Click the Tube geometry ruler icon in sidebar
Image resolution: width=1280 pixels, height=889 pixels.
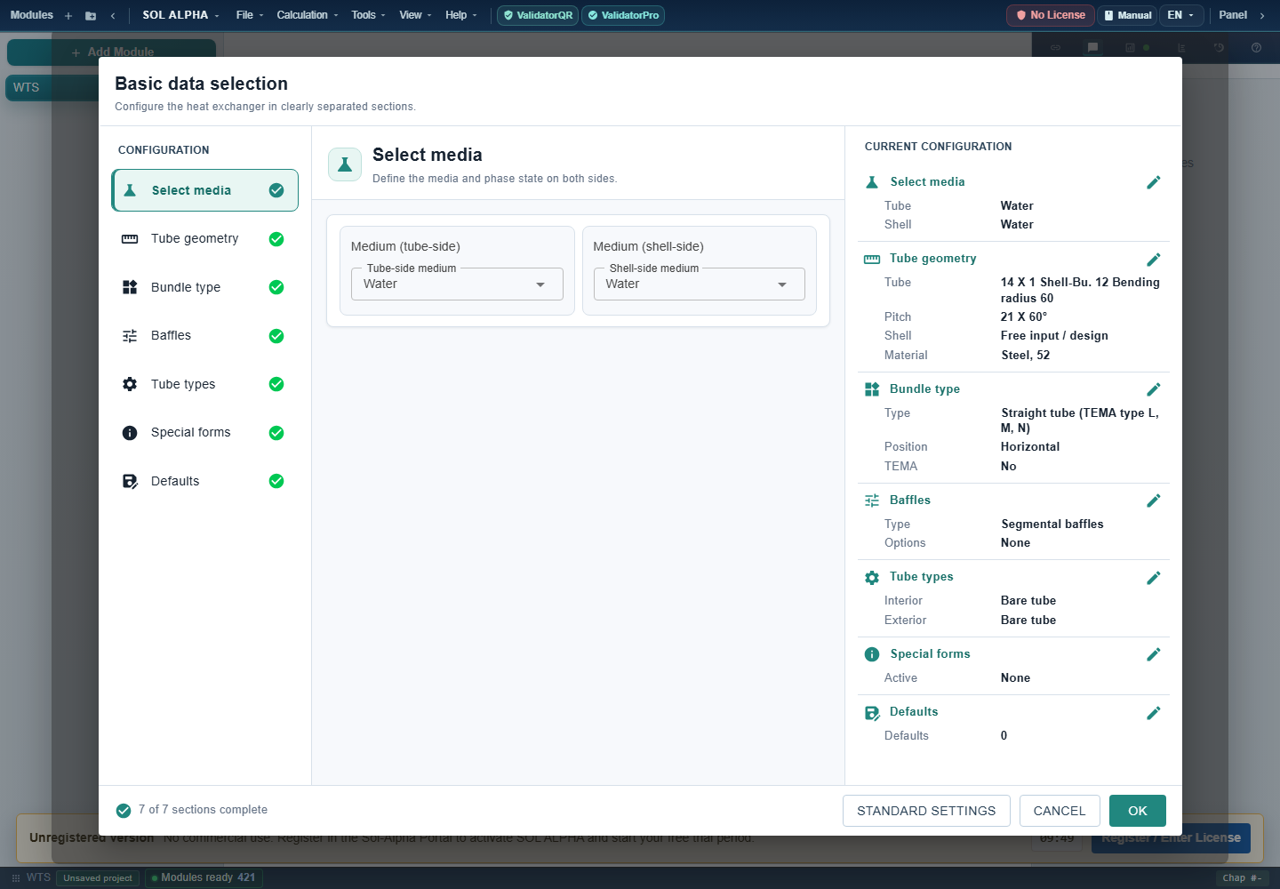pos(130,239)
